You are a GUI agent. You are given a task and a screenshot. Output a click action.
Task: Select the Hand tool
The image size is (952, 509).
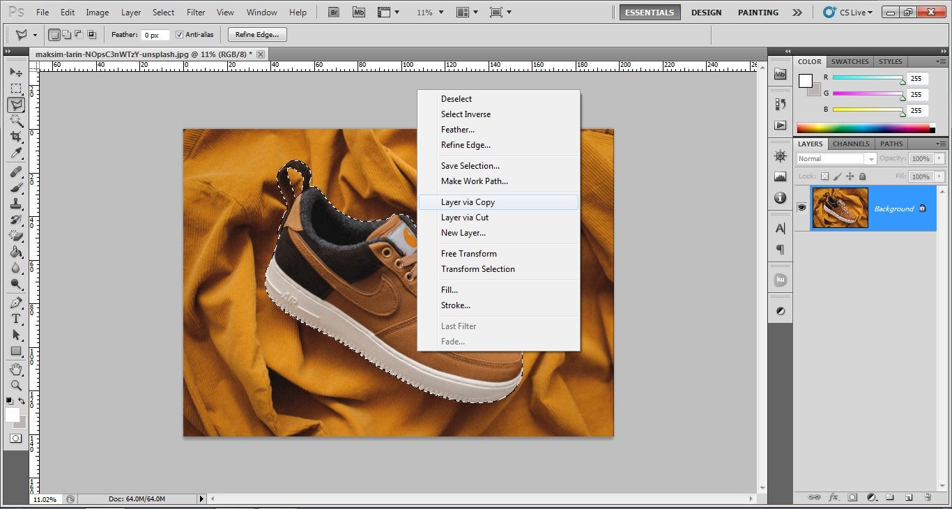[16, 369]
